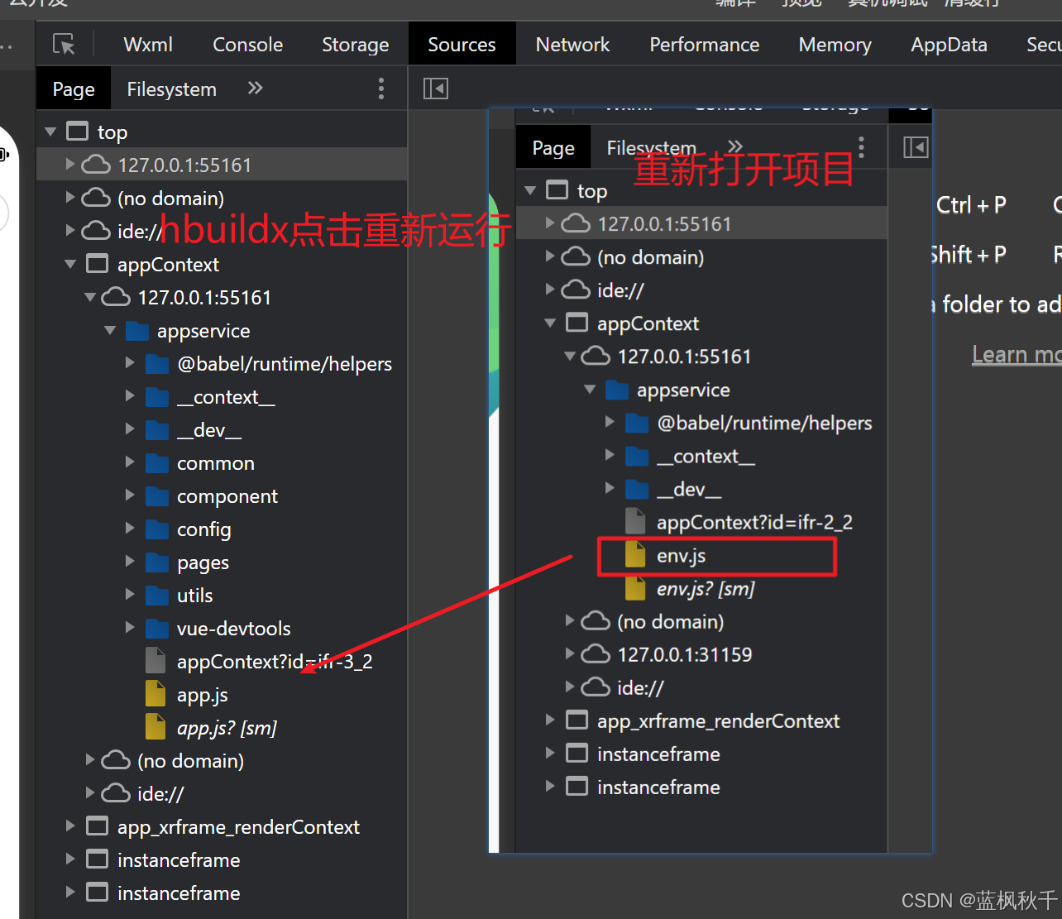Collapse appContext arrow in inset screenshot
The height and width of the screenshot is (919, 1062).
pyautogui.click(x=550, y=323)
